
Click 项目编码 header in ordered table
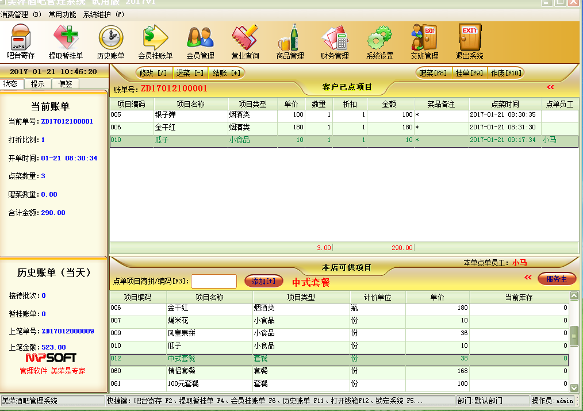click(x=131, y=105)
